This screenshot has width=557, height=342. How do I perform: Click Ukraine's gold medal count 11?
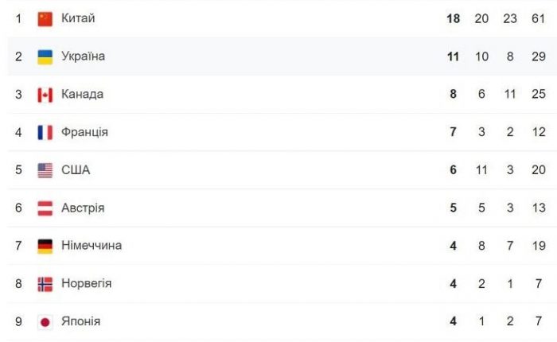[454, 56]
